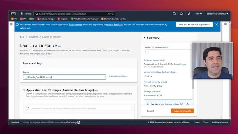Click the Launch instance button
Viewport: 238px width, 134px height.
tap(183, 111)
